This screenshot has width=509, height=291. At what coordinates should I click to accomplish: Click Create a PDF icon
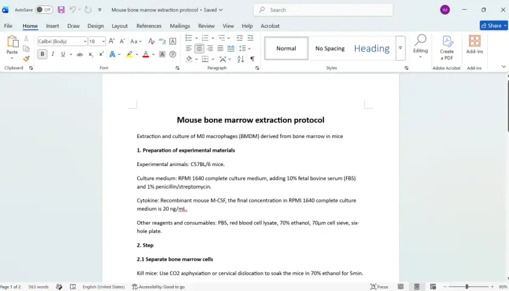click(x=447, y=48)
